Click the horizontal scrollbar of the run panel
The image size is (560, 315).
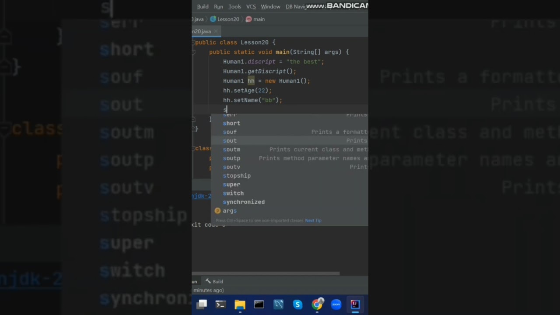tap(266, 273)
